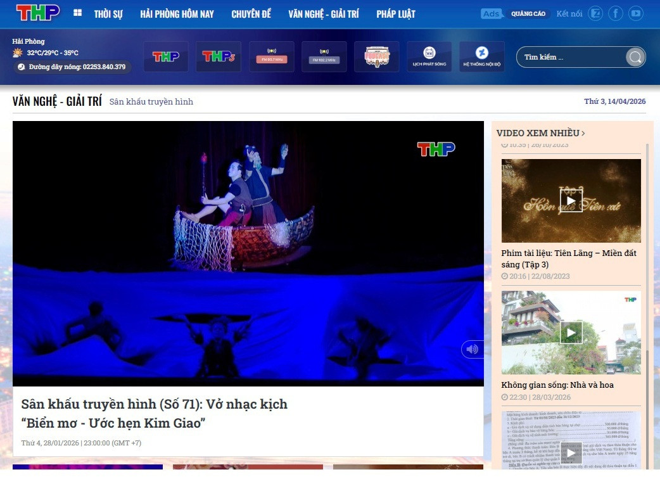This screenshot has width=660, height=498.
Task: Open the THP channel live stream icon
Action: [166, 56]
